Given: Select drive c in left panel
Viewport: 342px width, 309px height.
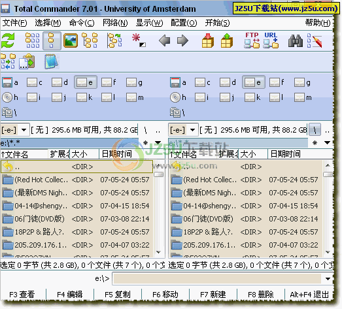Looking at the screenshot, I should point(35,82).
